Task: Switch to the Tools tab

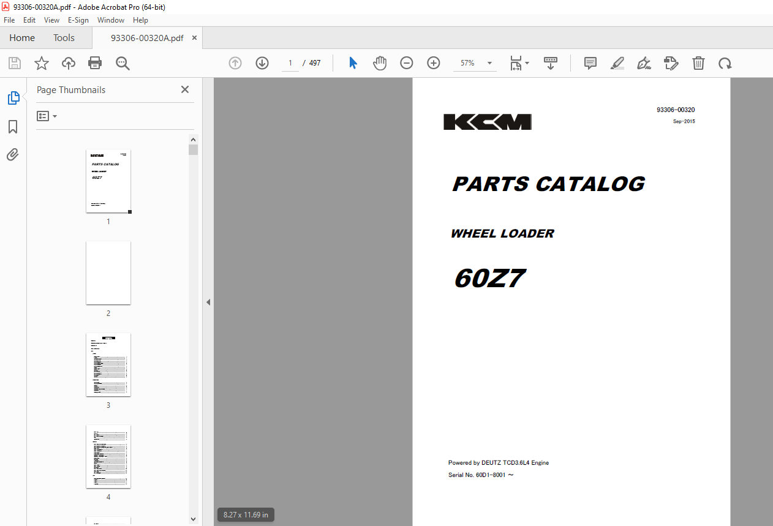Action: coord(64,38)
